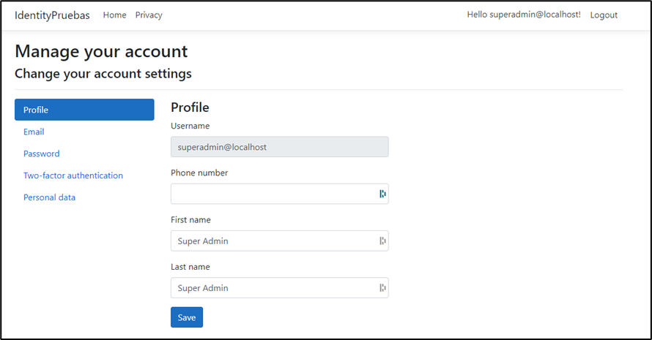Select the Profile tab in the sidebar
The image size is (652, 340).
(84, 110)
